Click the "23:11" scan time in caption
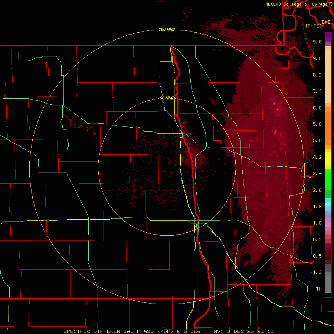Screen dimensions: 334x334 265,331
